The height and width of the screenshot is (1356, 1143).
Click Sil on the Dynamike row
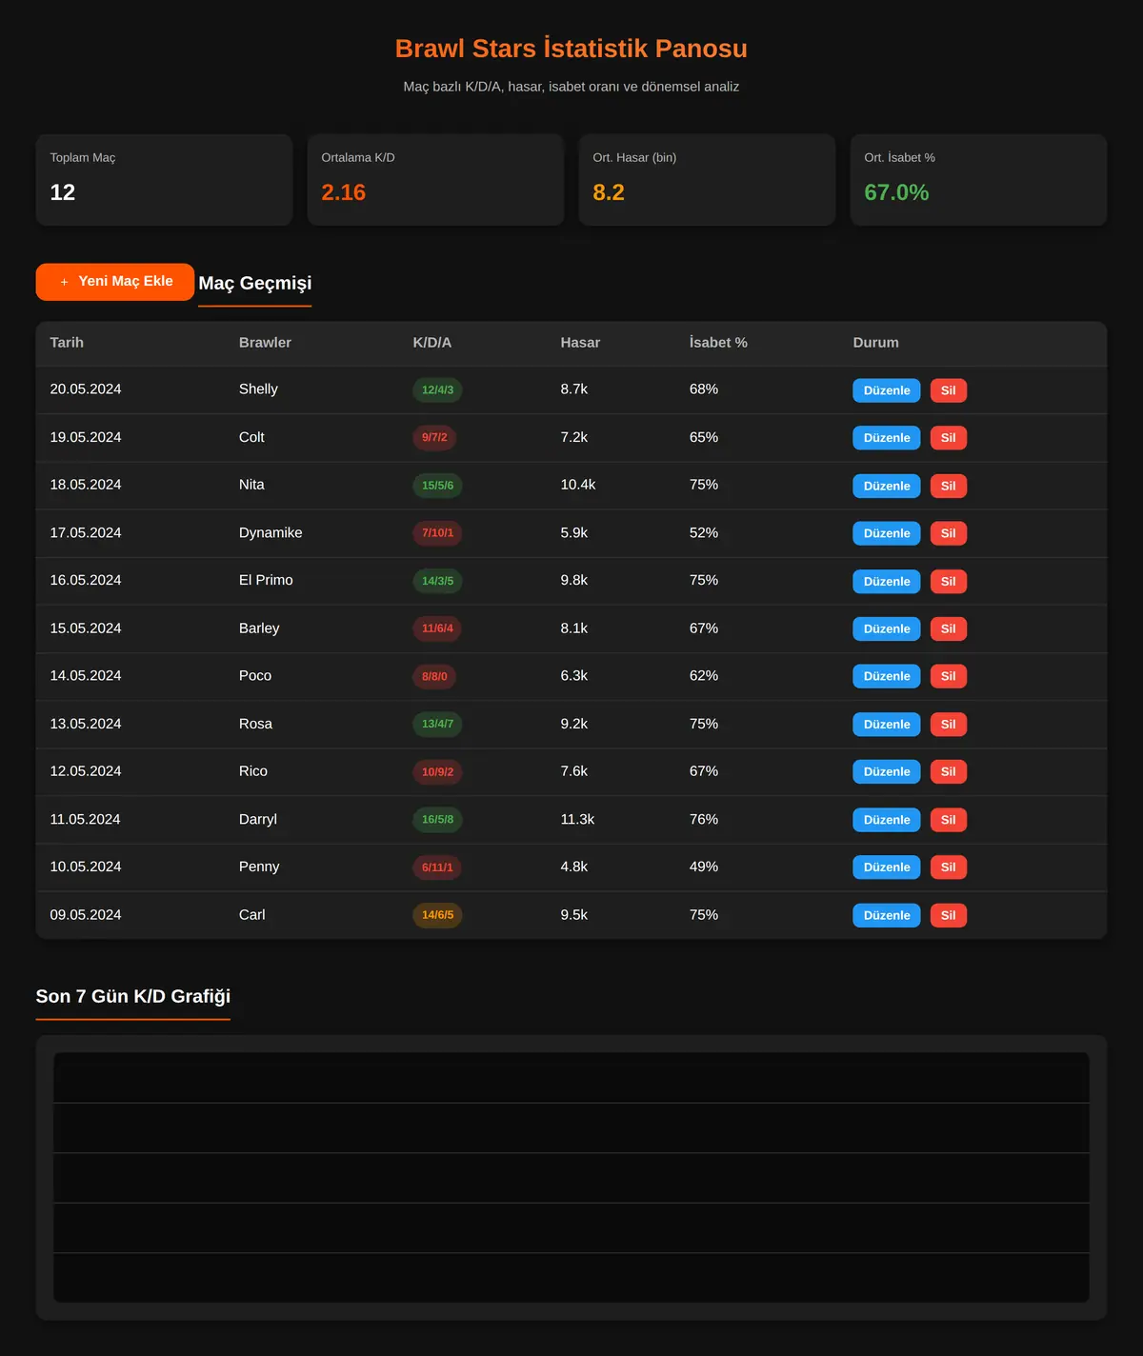pos(949,533)
